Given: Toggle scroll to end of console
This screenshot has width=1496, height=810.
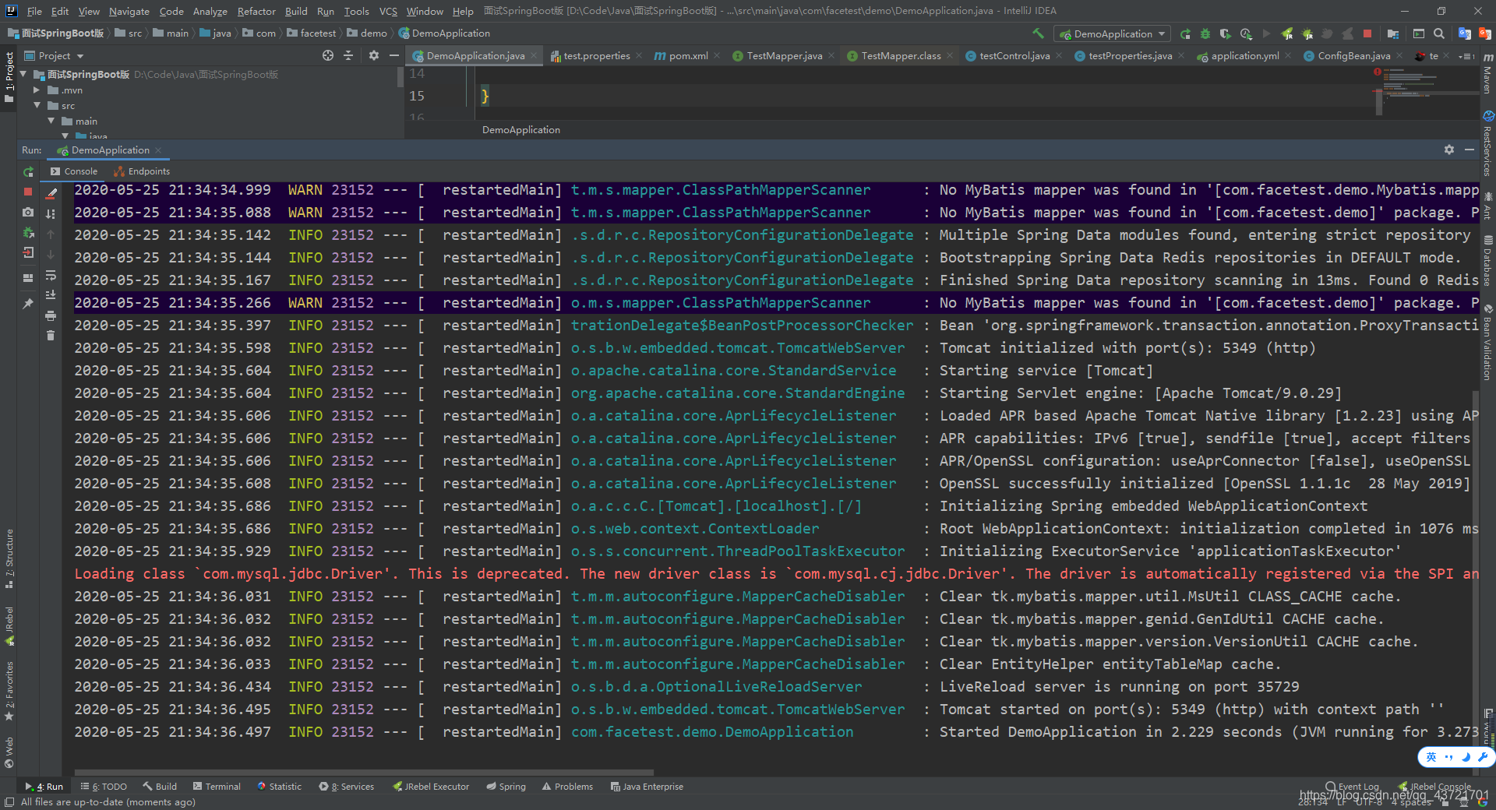Looking at the screenshot, I should 51,295.
